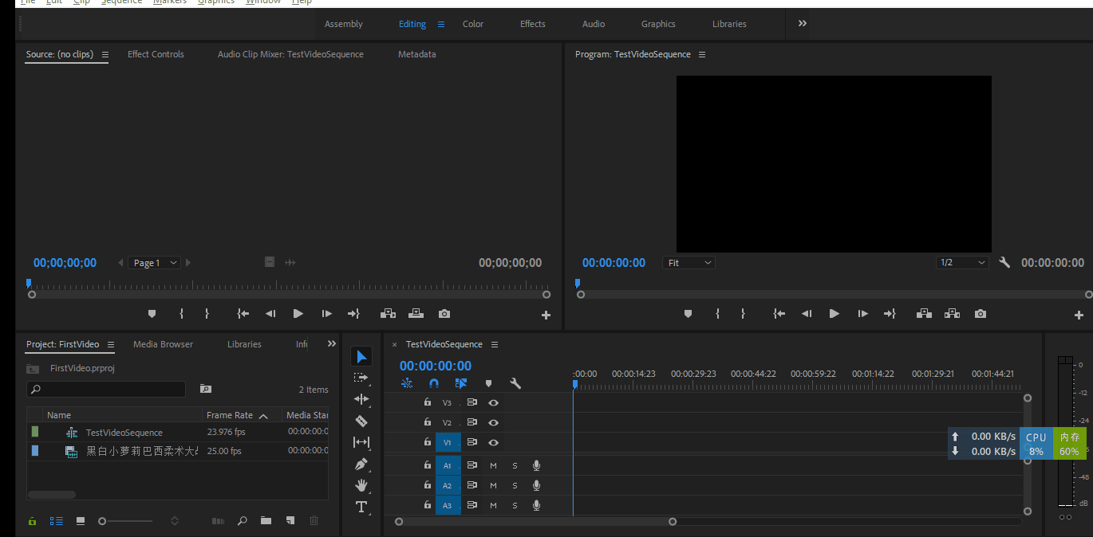Create a new bin in Project panel
Image resolution: width=1093 pixels, height=537 pixels.
(266, 521)
